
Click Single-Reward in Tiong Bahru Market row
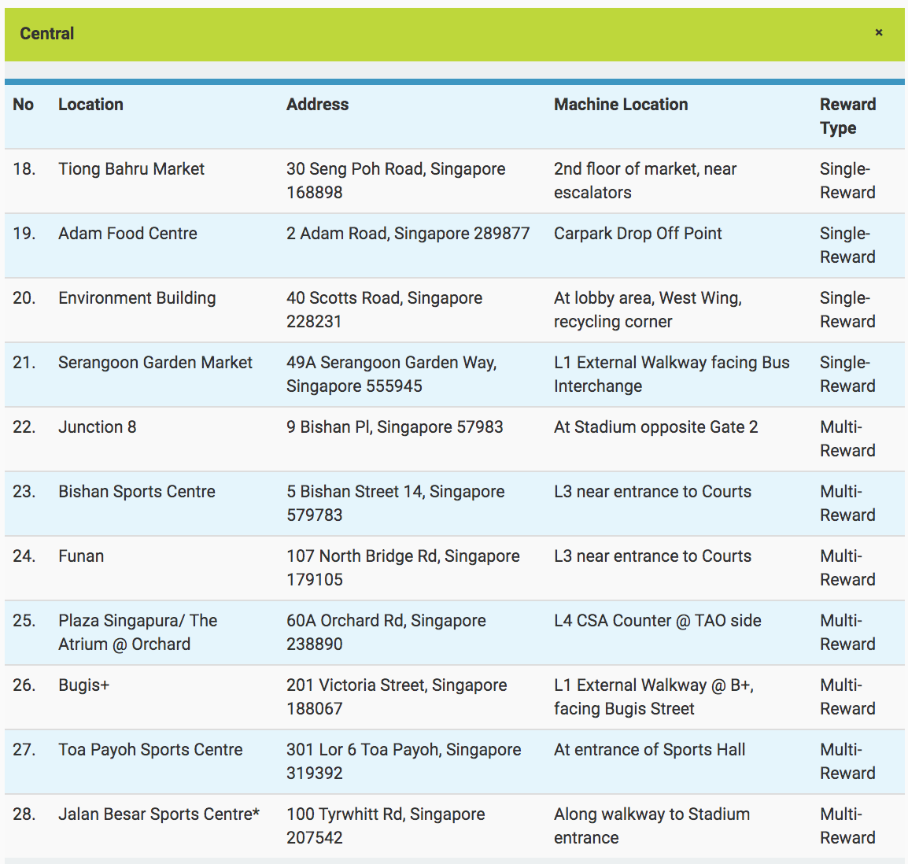(847, 180)
